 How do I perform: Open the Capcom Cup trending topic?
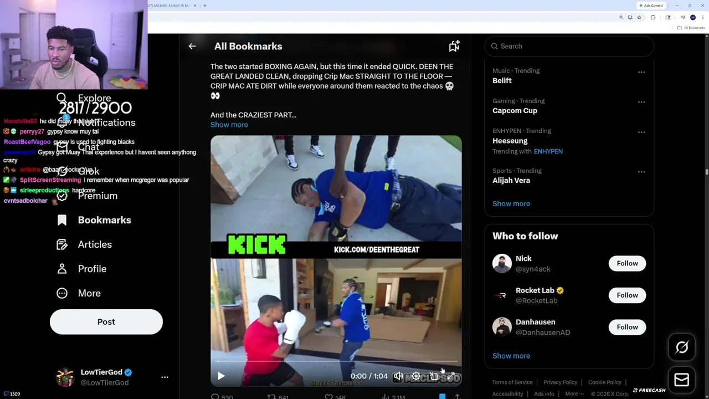coord(515,110)
